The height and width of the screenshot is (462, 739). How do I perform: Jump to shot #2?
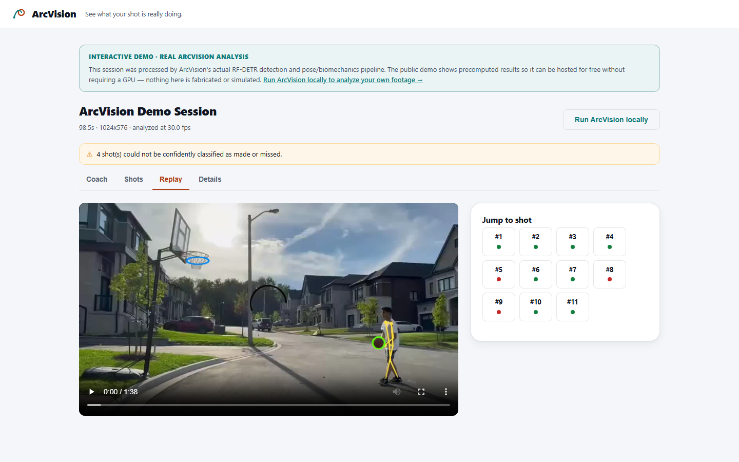coord(536,242)
